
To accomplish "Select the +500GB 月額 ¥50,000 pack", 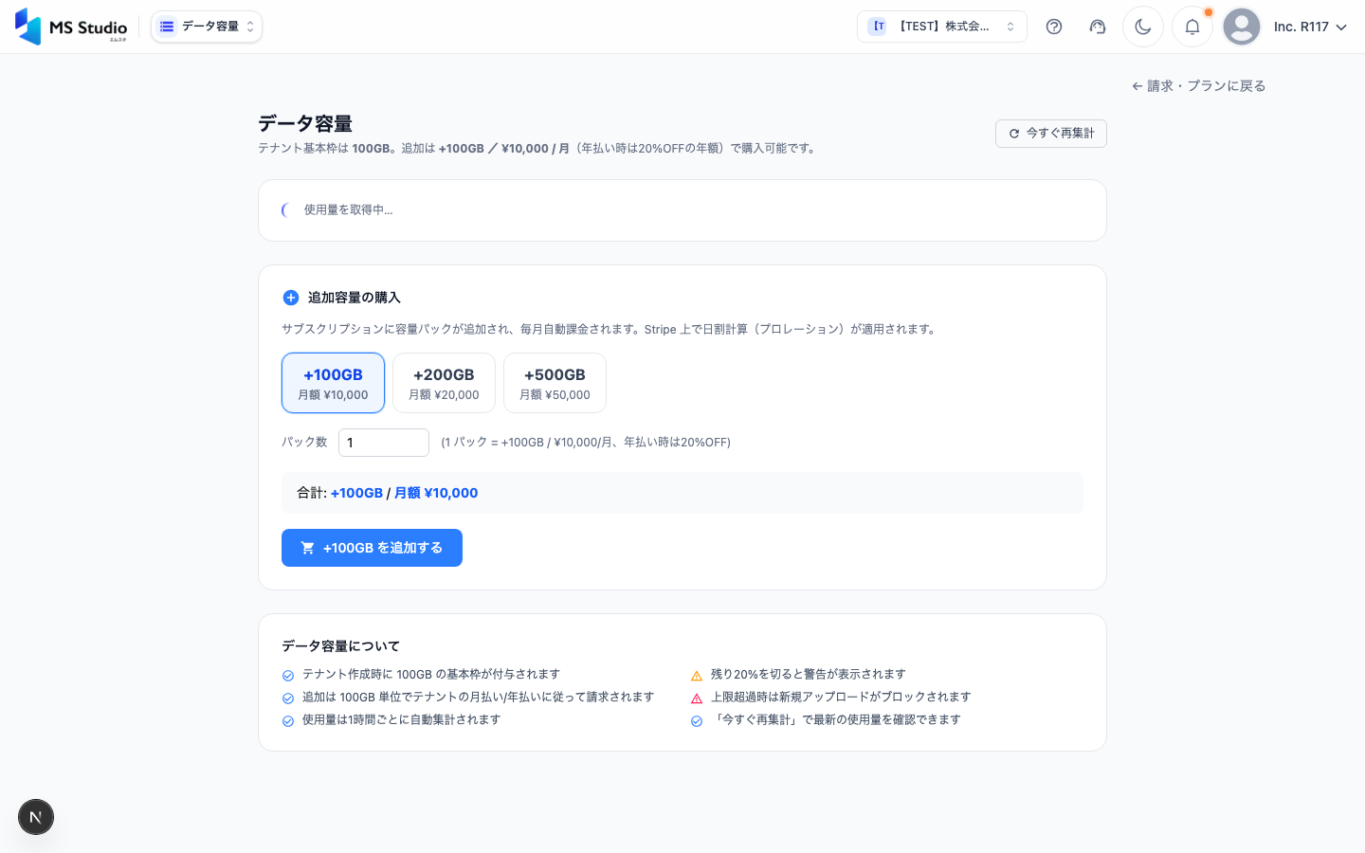I will [x=555, y=383].
